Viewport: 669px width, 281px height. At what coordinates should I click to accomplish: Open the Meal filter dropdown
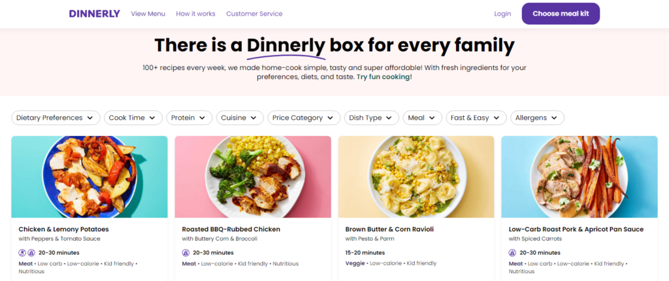(x=422, y=118)
